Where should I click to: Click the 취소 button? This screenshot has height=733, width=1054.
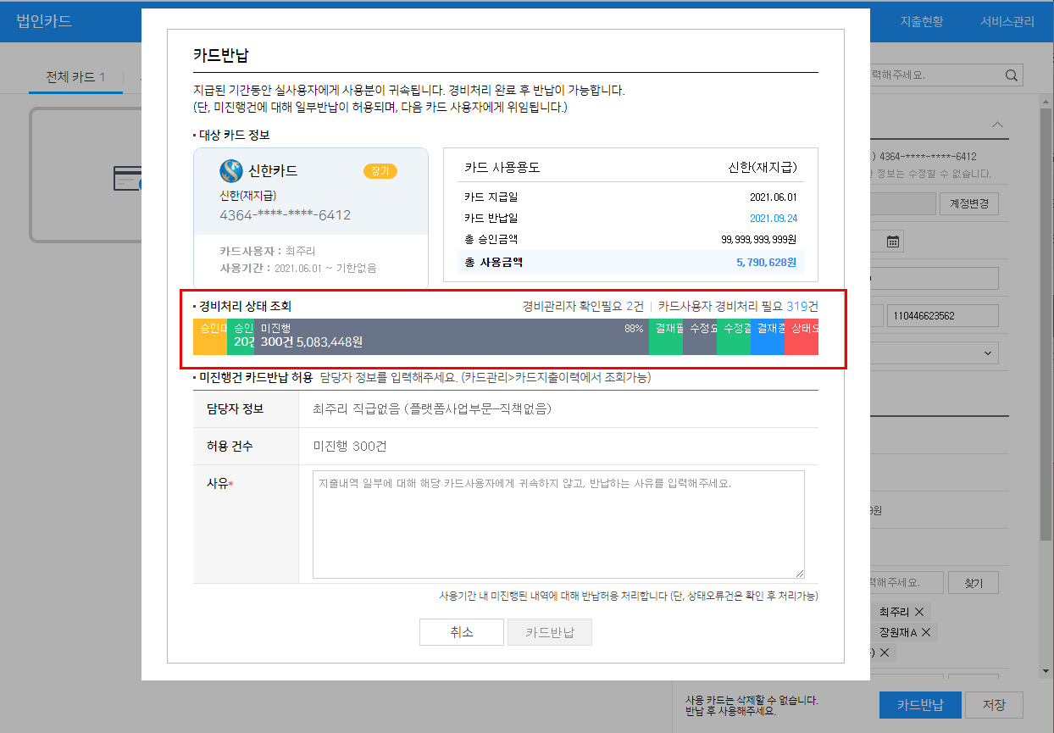[462, 633]
